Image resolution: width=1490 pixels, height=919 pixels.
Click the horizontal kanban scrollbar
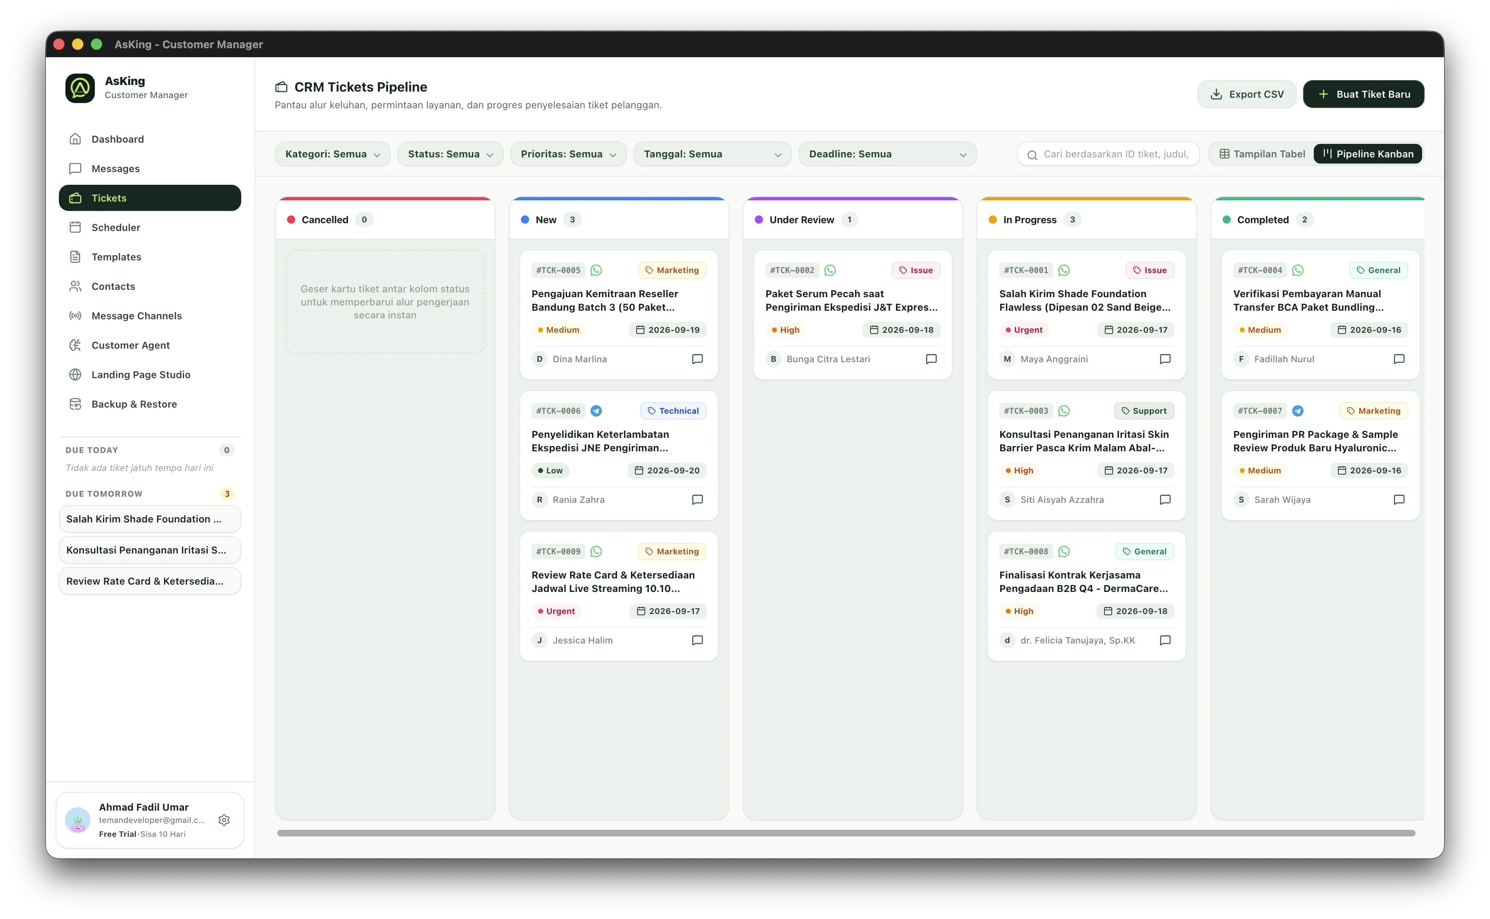point(846,833)
